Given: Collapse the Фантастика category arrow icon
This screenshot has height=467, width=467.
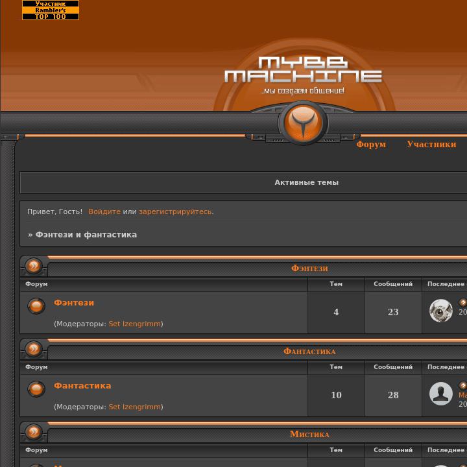Looking at the screenshot, I should (34, 349).
